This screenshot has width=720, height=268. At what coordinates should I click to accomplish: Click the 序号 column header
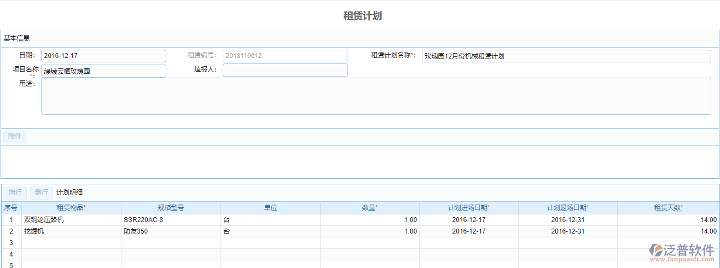tap(11, 208)
